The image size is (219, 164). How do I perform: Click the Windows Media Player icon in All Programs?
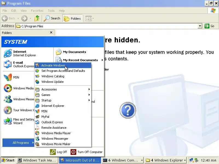(x=37, y=133)
